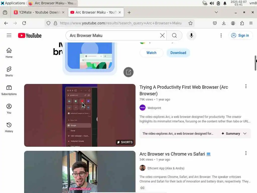
Task: Open Firefox downloads panel icon
Action: coord(224,23)
